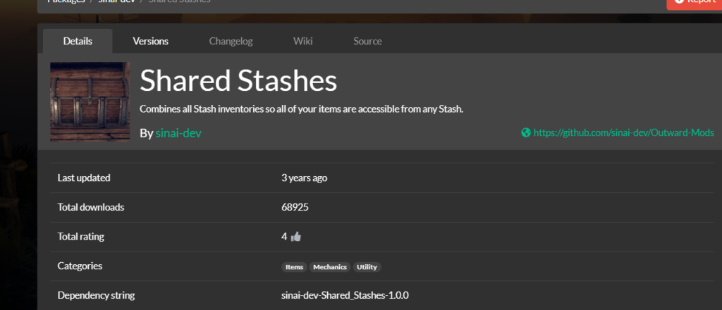This screenshot has width=722, height=310.
Task: Click the 68925 total downloads value
Action: click(295, 207)
